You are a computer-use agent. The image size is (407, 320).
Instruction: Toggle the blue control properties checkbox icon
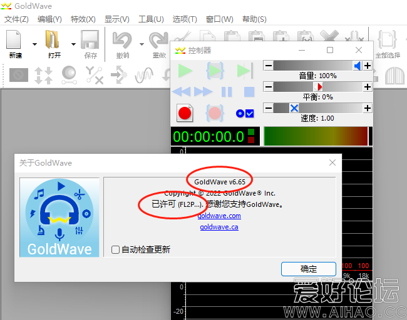(245, 114)
